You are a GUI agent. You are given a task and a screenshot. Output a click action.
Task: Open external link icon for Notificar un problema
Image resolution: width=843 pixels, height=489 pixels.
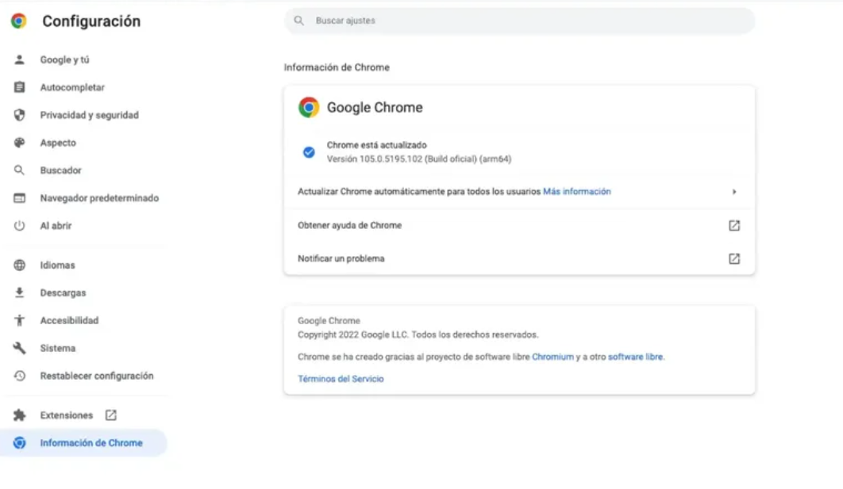pyautogui.click(x=734, y=259)
